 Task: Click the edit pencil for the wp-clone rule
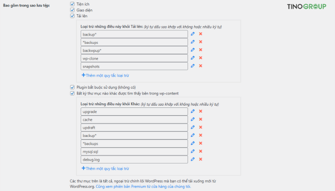point(193,58)
